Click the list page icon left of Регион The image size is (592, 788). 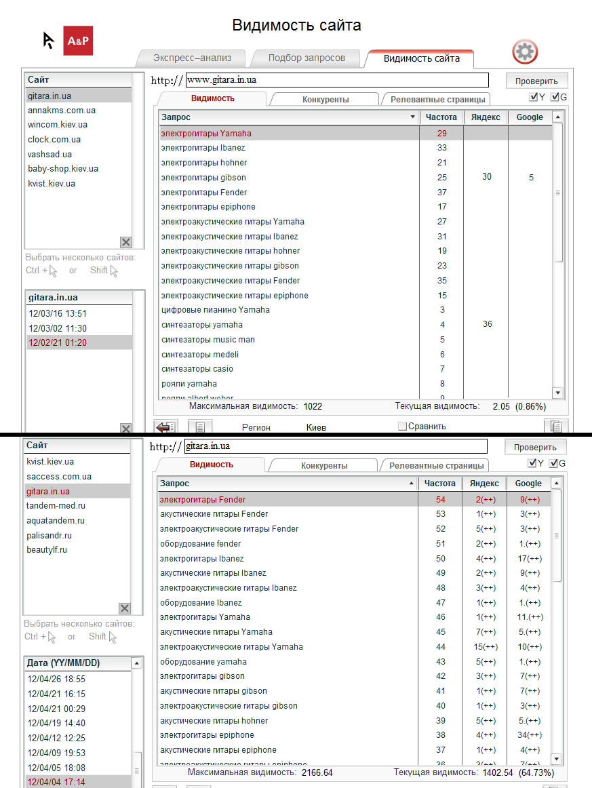200,427
